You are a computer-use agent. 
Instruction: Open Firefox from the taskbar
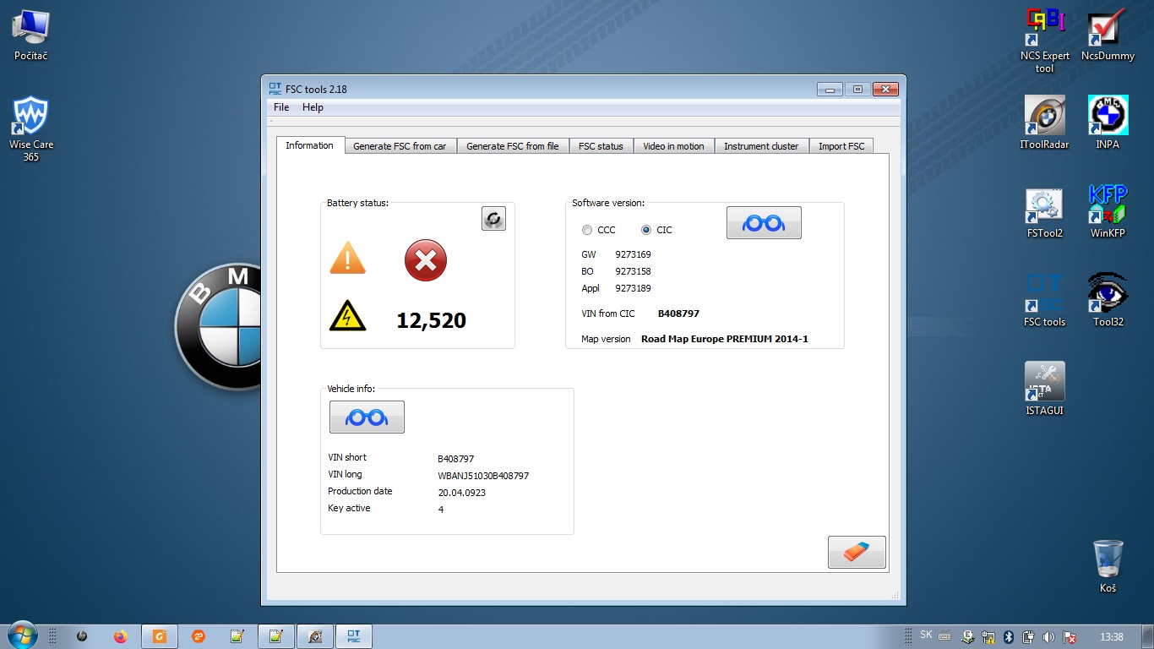pos(120,636)
